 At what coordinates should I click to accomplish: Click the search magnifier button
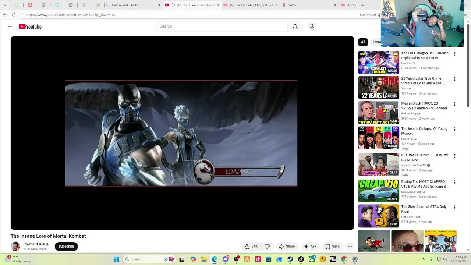click(295, 26)
